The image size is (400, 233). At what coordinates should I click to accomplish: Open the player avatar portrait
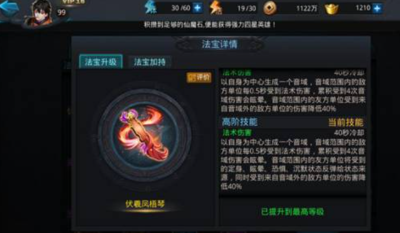[x=41, y=12]
